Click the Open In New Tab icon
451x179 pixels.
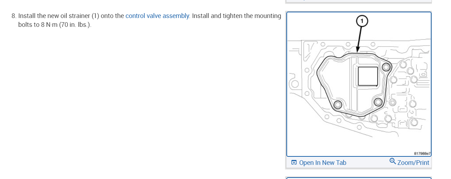[294, 163]
